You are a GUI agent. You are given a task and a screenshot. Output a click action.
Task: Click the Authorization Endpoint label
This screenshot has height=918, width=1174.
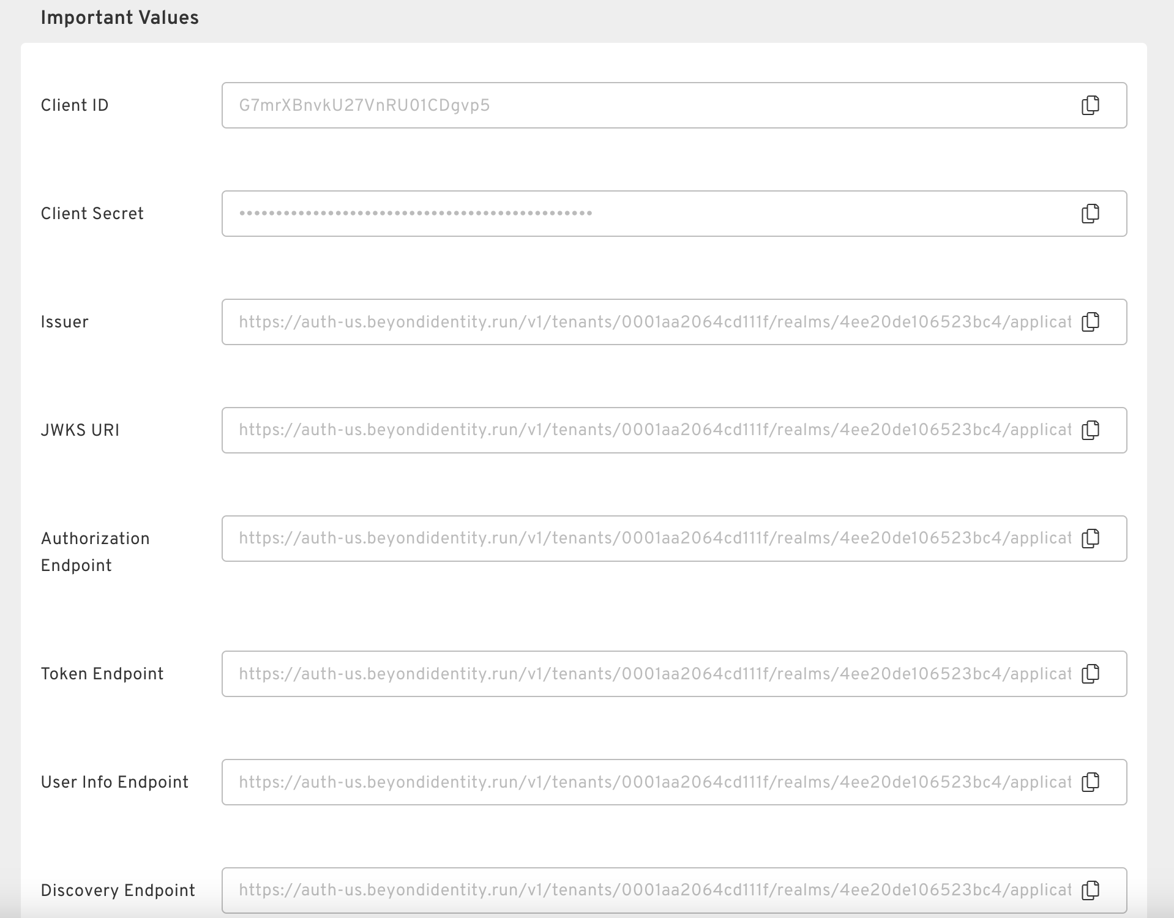click(95, 552)
